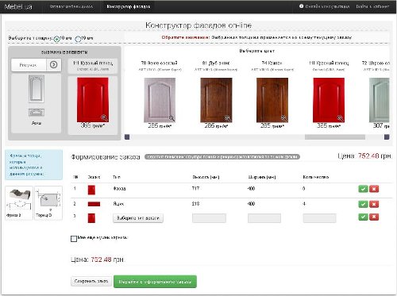Click the height value 717
397x296 pixels.
point(196,188)
